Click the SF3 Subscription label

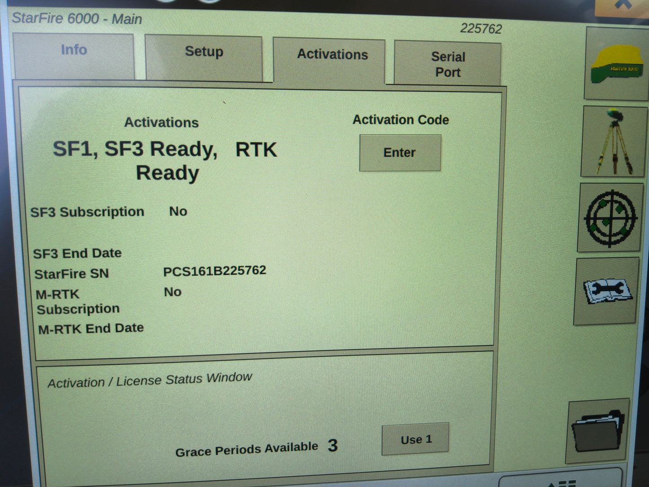pos(87,212)
